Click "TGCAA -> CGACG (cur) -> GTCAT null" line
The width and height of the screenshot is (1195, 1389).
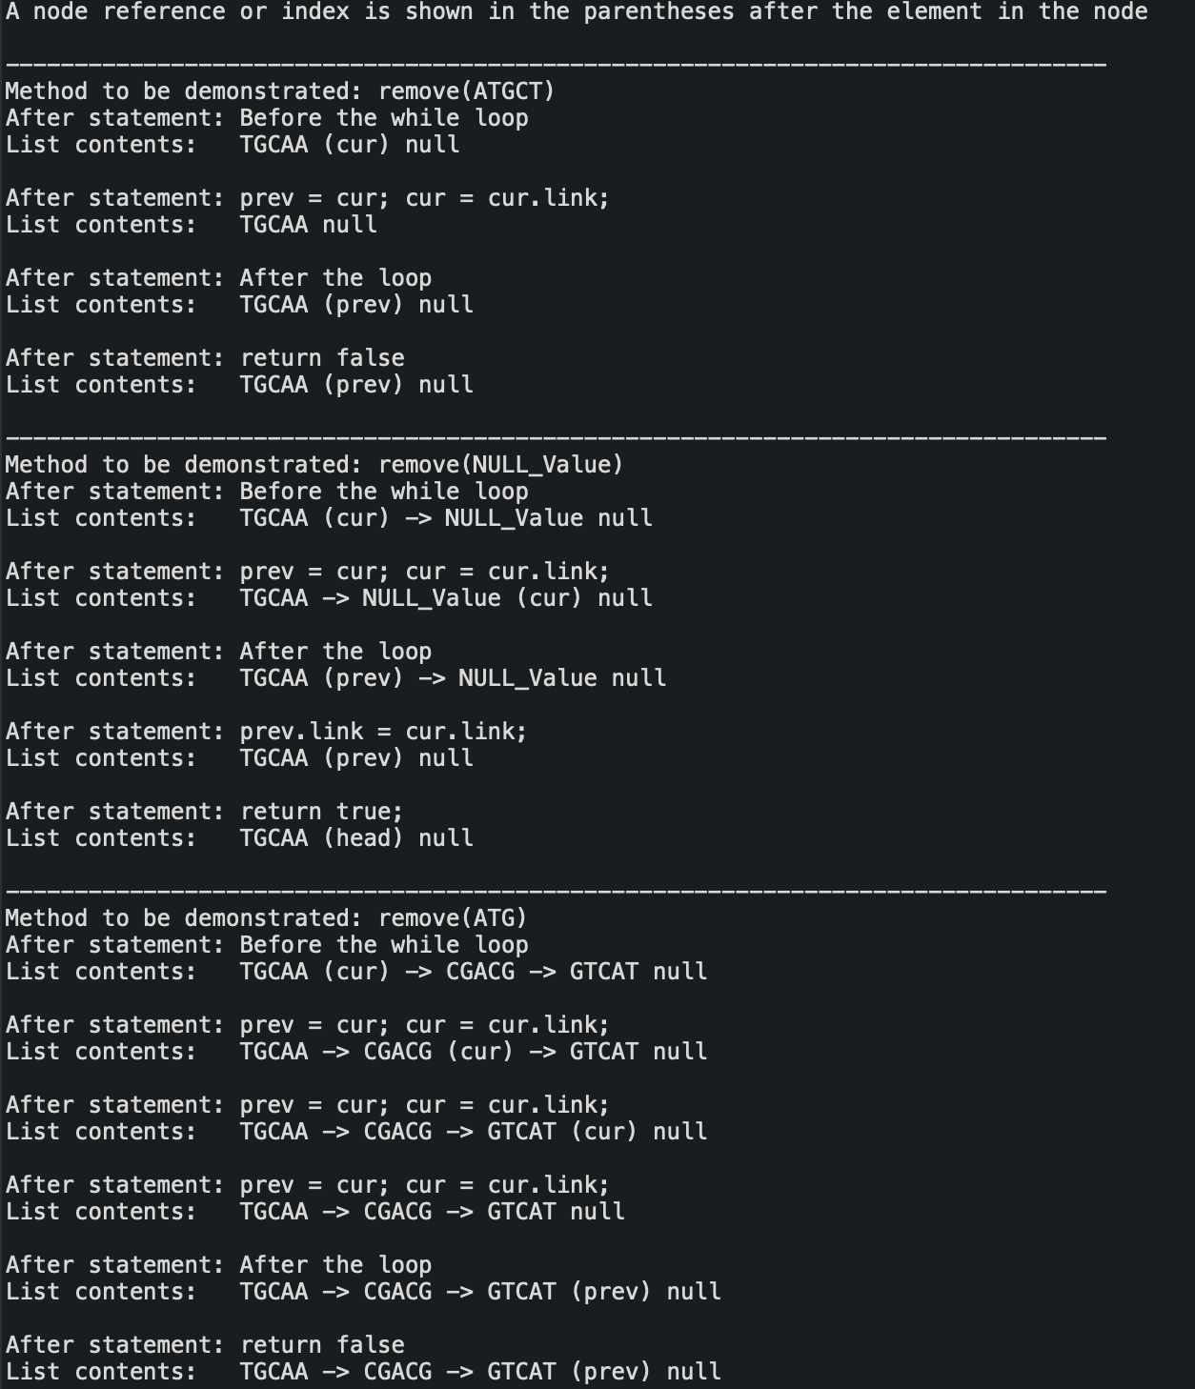pyautogui.click(x=356, y=1052)
